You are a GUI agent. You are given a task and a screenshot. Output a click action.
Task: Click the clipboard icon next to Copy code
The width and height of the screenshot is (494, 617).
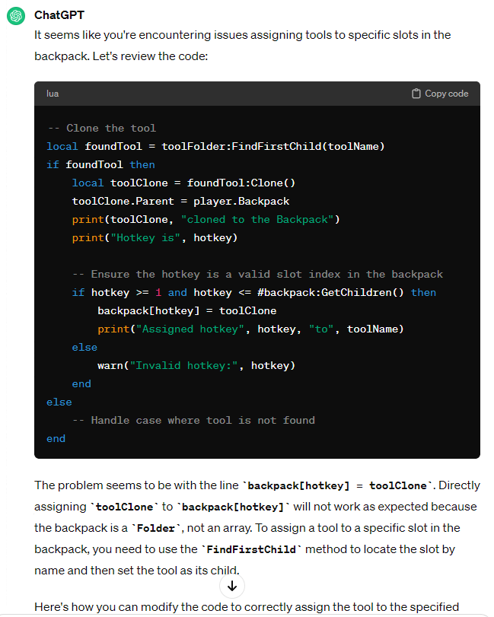click(416, 93)
